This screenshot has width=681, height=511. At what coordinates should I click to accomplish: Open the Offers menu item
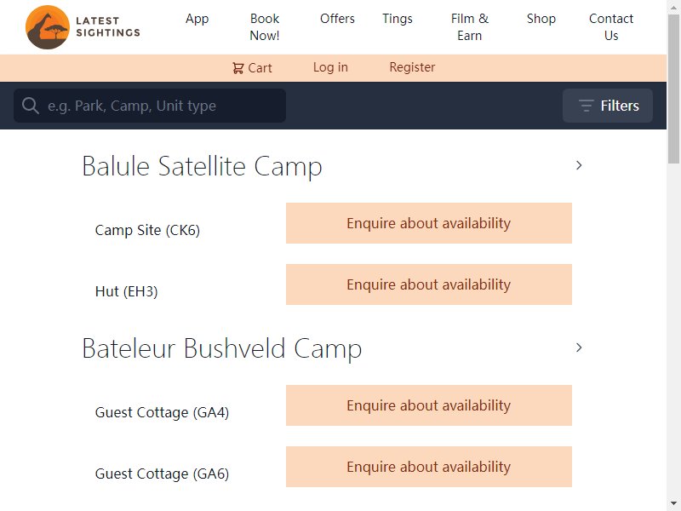point(337,19)
